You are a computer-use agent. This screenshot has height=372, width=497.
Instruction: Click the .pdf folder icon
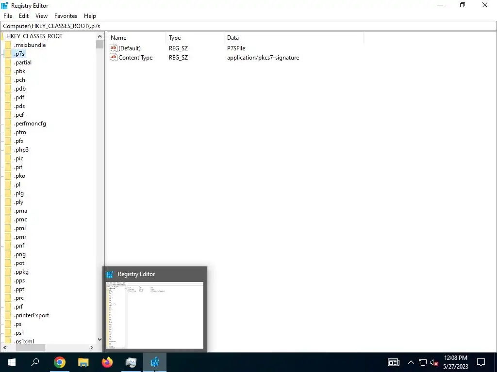pyautogui.click(x=8, y=97)
